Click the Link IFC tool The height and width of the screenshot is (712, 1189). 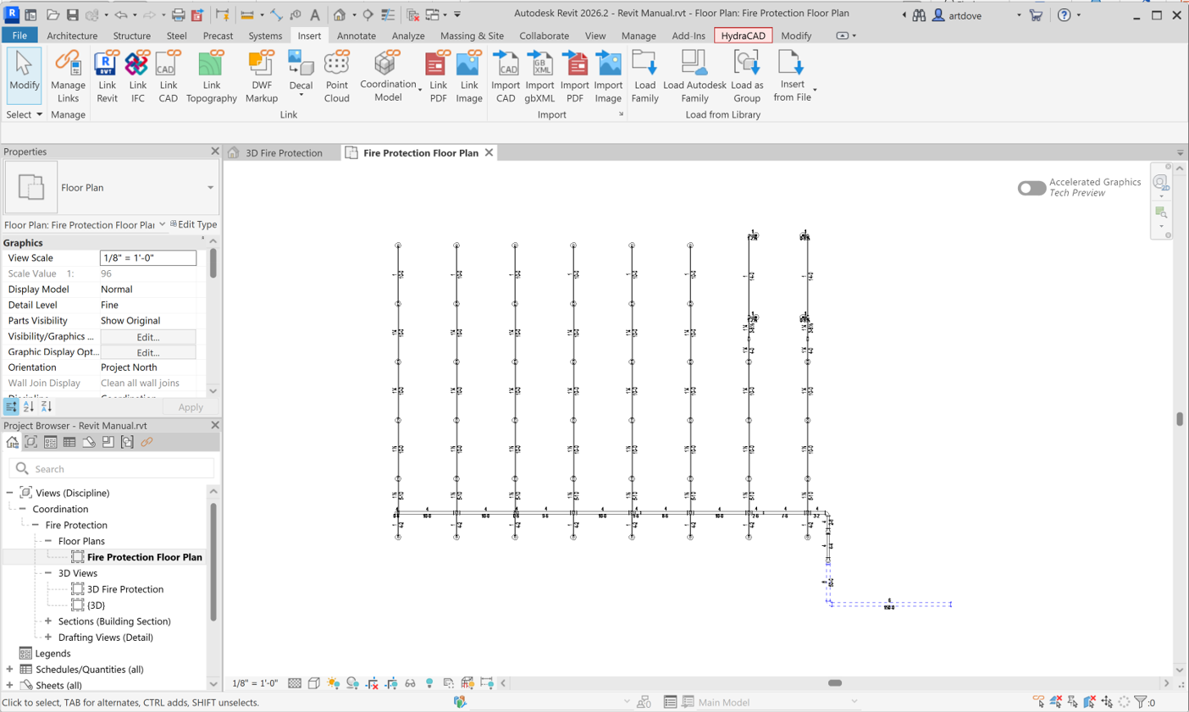(137, 76)
